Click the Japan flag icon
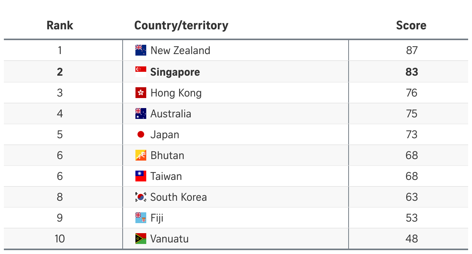 point(140,134)
